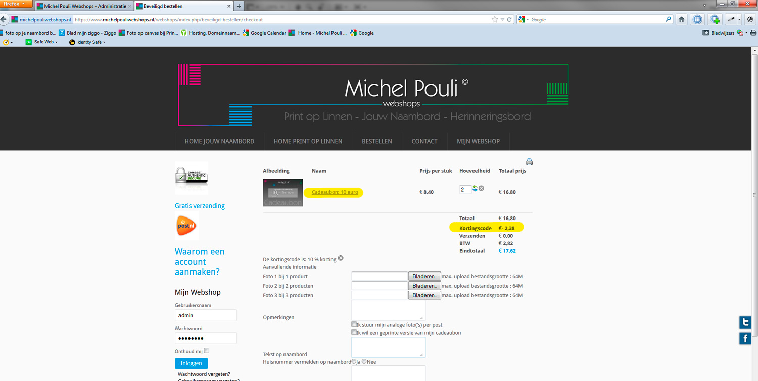Click Bladeren for Foto 2 bij 2 producten
758x381 pixels.
click(424, 286)
